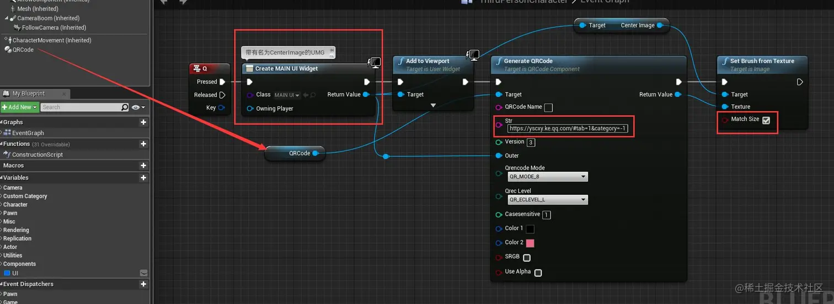Click the Version value field
The height and width of the screenshot is (304, 834).
pyautogui.click(x=531, y=143)
